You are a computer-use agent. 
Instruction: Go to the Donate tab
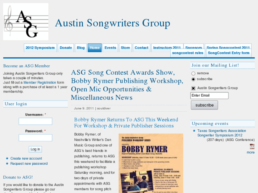(x=66, y=48)
